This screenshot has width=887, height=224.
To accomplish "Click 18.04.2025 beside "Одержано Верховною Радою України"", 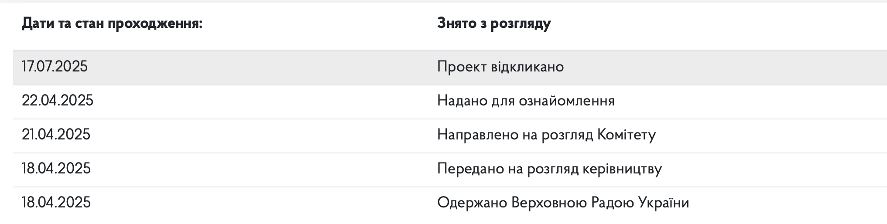I will coord(56,202).
